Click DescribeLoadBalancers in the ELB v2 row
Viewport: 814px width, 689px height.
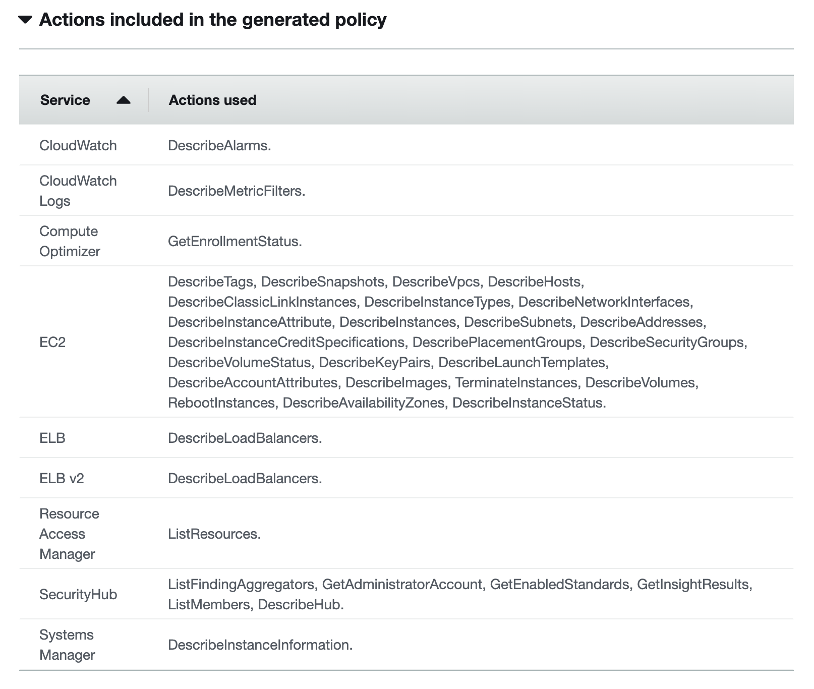(245, 478)
